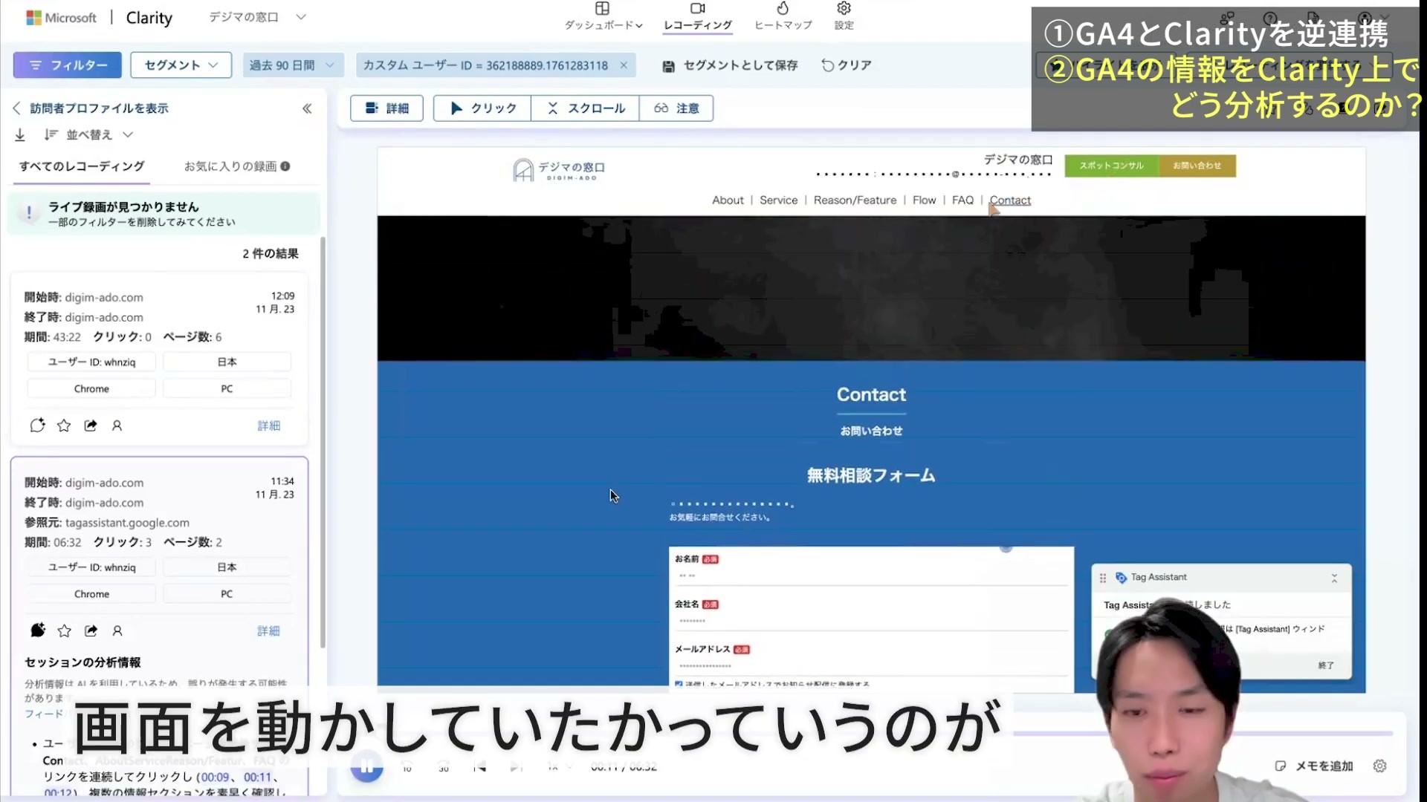
Task: Click About nav link in recorded page
Action: coord(728,200)
